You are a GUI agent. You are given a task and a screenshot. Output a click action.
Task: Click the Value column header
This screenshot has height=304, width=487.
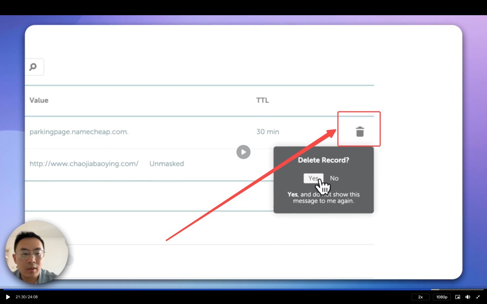point(39,100)
